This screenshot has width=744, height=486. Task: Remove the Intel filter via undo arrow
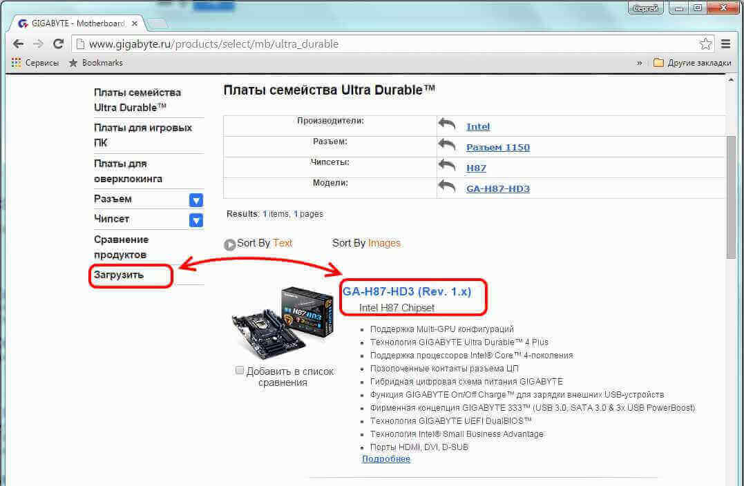pos(446,125)
